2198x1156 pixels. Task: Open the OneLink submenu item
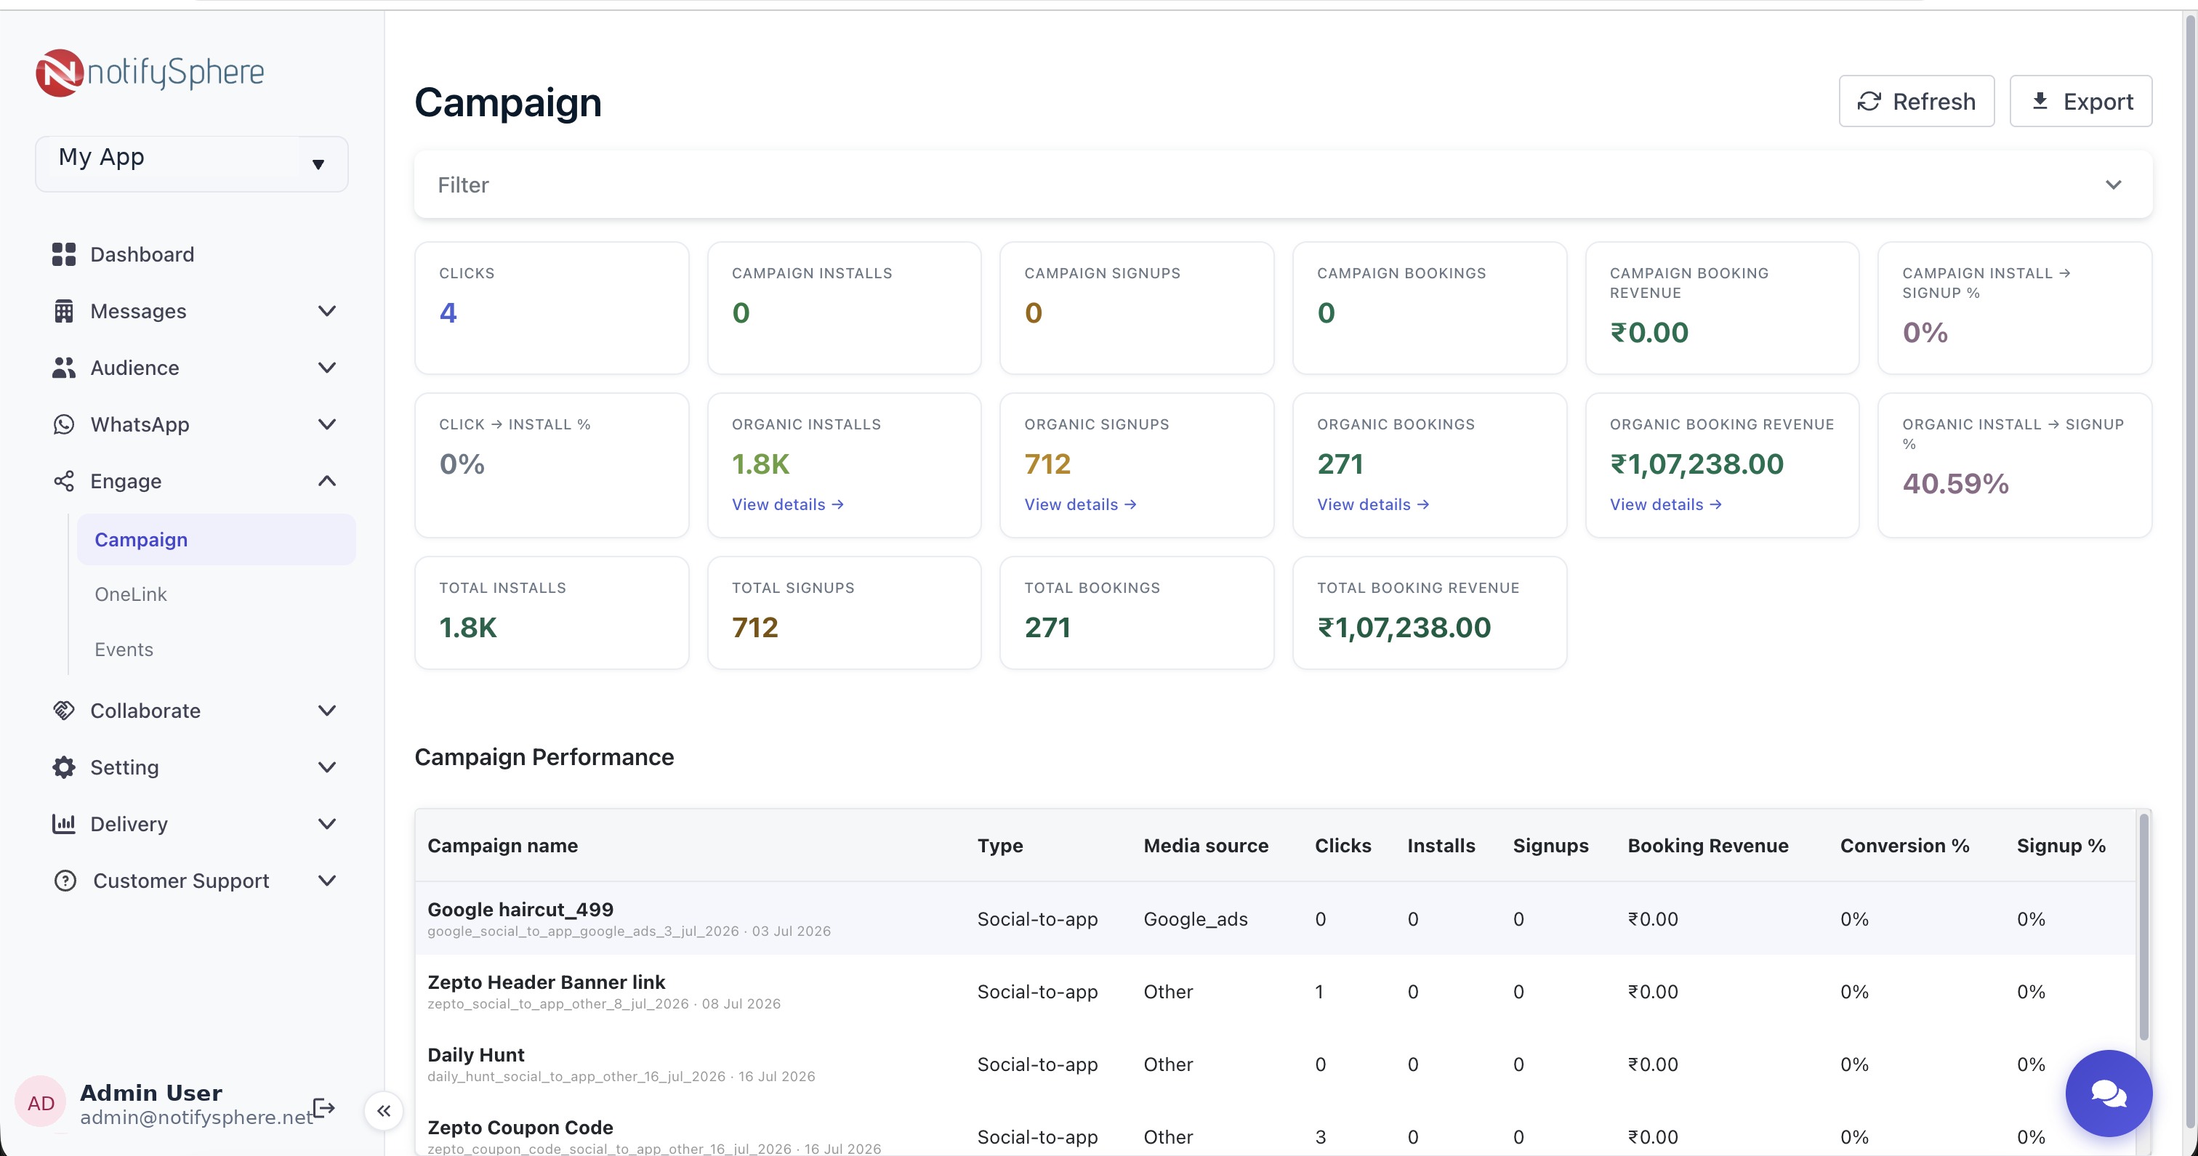point(131,594)
